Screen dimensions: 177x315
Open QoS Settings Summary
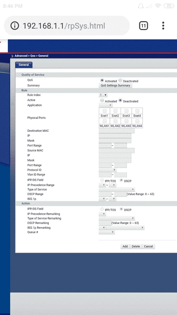(x=115, y=86)
